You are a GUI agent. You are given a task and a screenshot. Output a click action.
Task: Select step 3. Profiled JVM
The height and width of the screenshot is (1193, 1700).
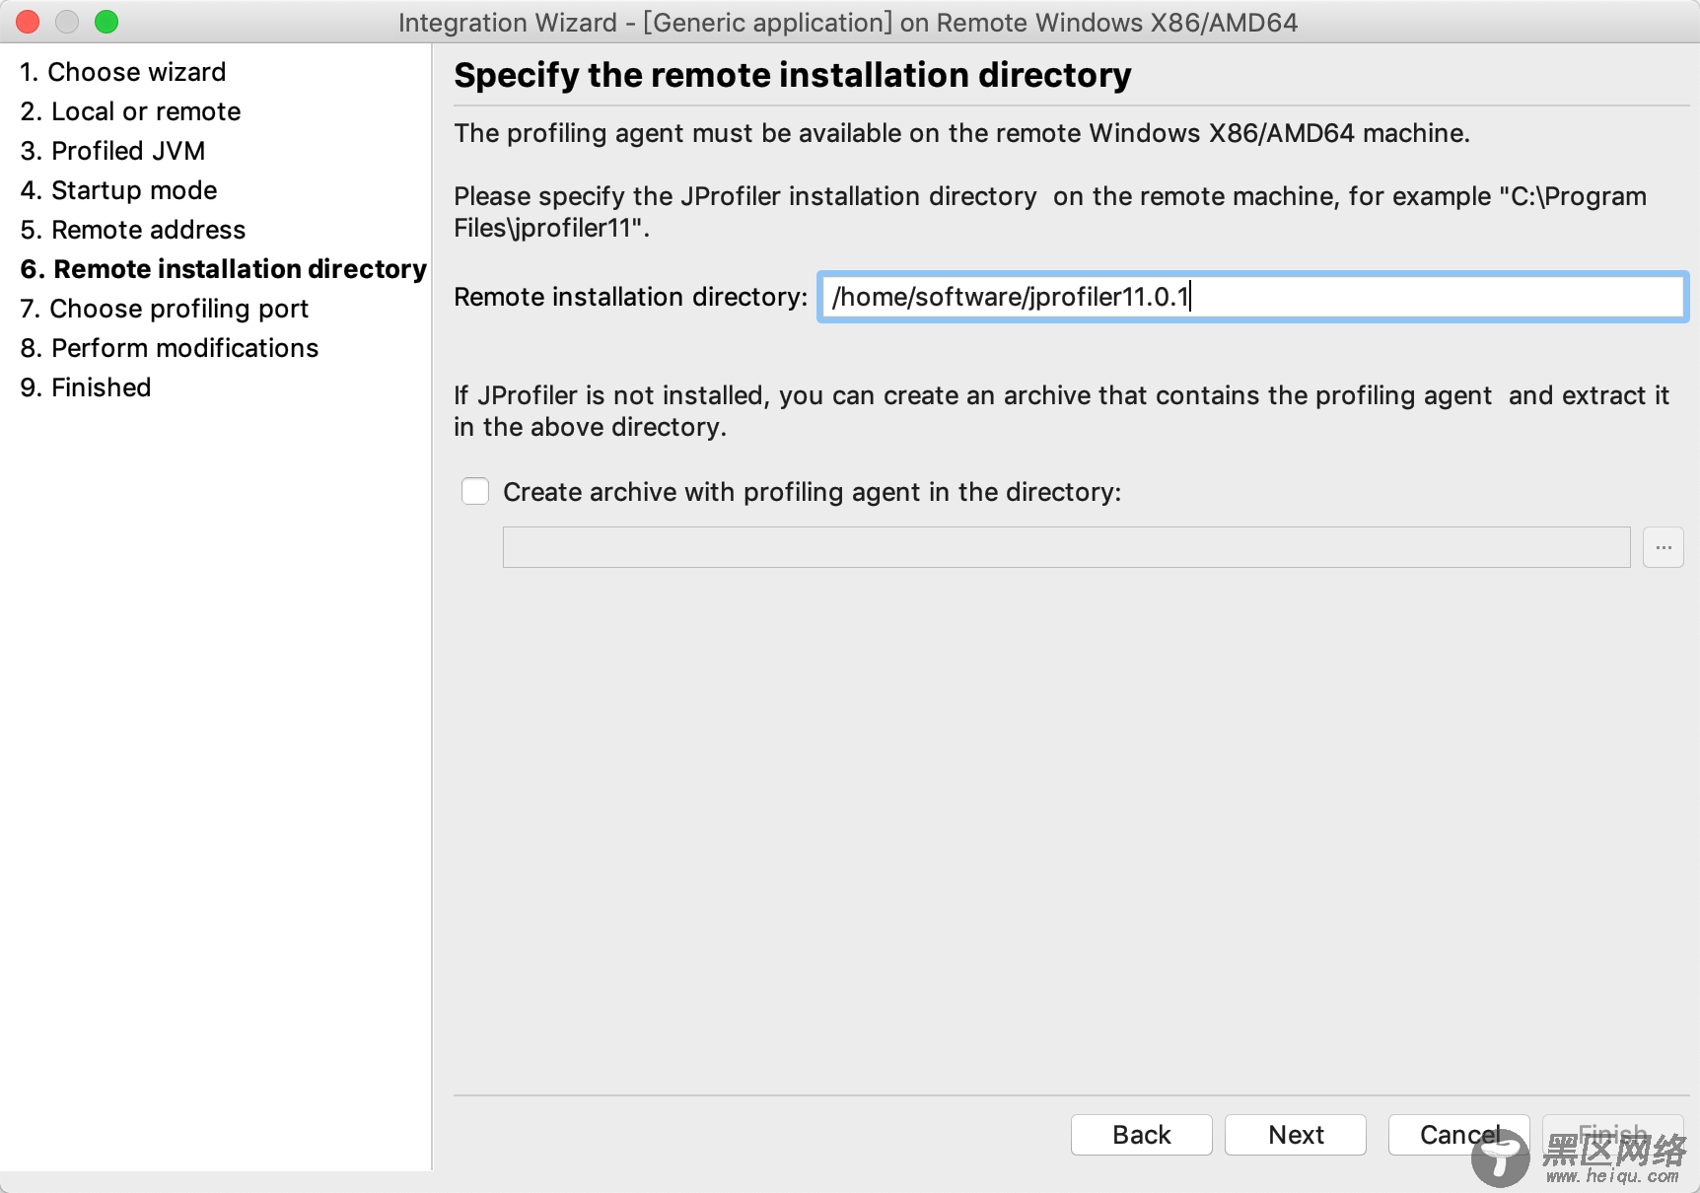[112, 151]
